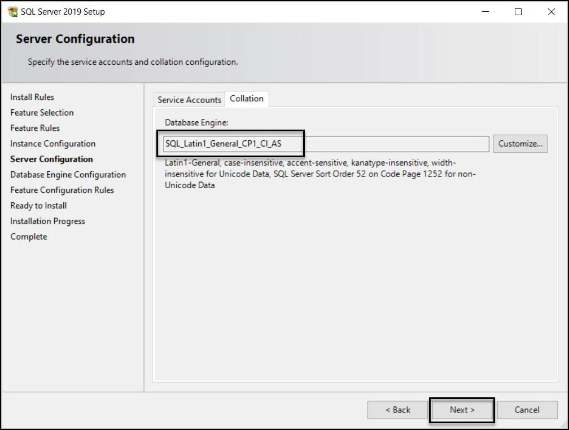Select Installation Progress step
The image size is (569, 430).
pos(47,221)
